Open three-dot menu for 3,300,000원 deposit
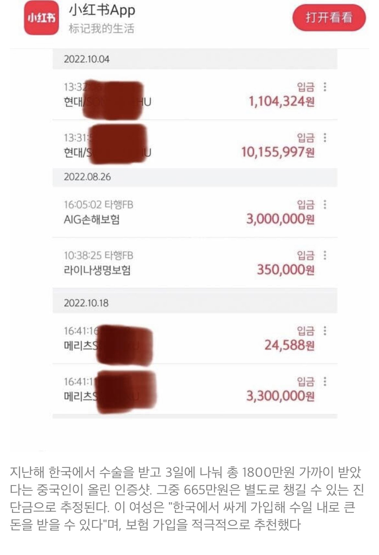Screen dimensions: 379x555 (x=325, y=381)
